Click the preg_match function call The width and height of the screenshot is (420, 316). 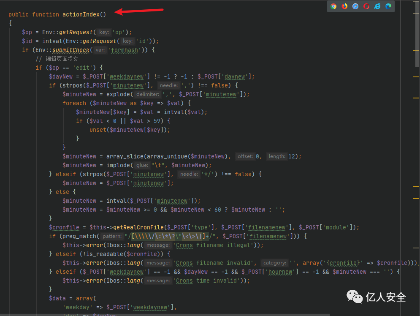click(x=79, y=237)
